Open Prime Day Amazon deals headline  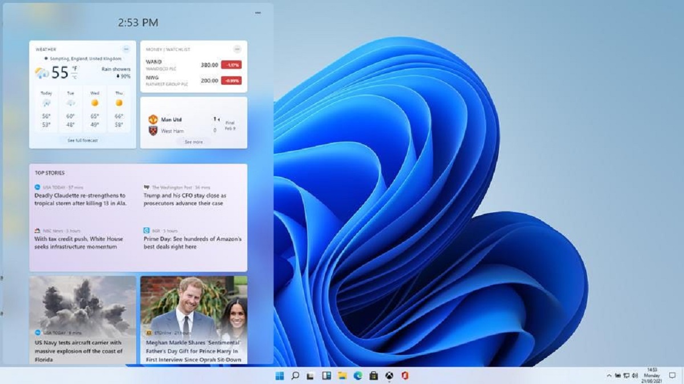[193, 243]
